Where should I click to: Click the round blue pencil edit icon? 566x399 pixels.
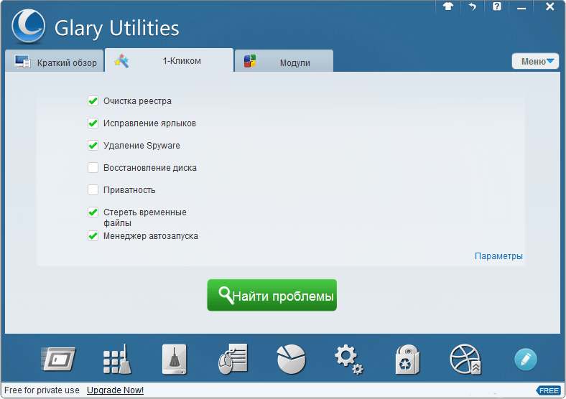[x=525, y=358]
